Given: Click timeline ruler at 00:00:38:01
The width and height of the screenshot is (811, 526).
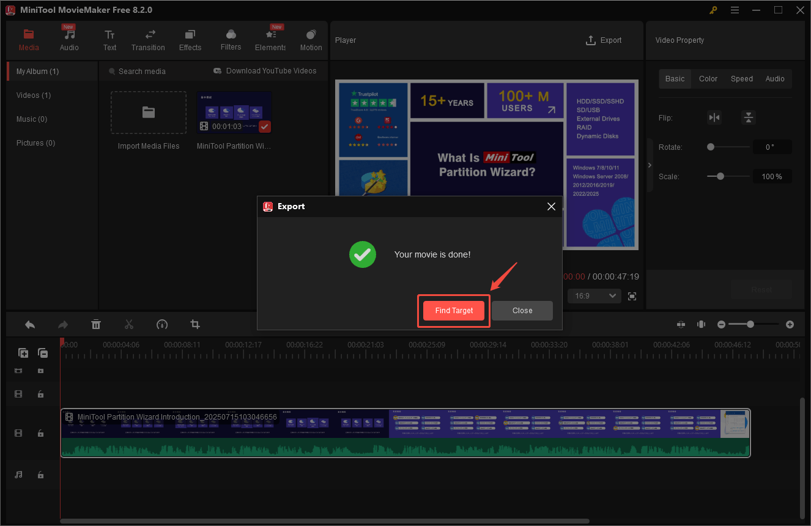Looking at the screenshot, I should [610, 345].
